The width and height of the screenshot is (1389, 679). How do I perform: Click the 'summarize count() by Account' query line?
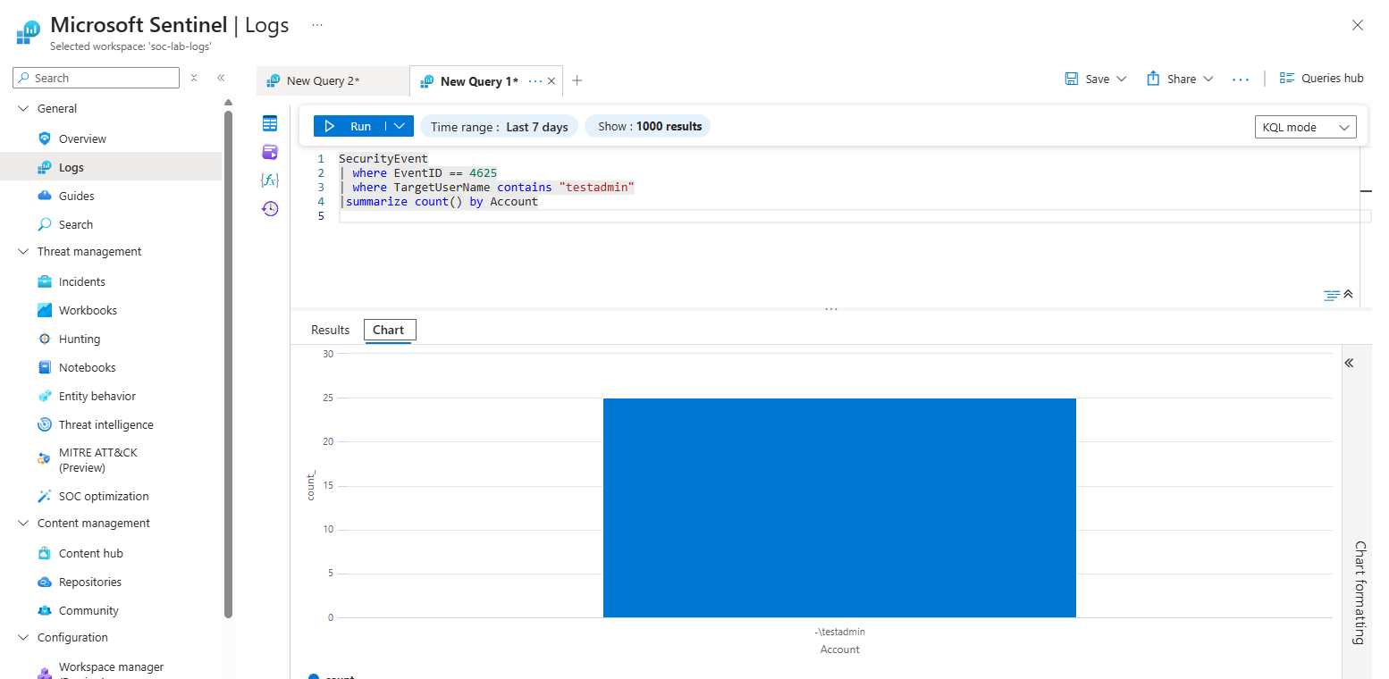[438, 201]
